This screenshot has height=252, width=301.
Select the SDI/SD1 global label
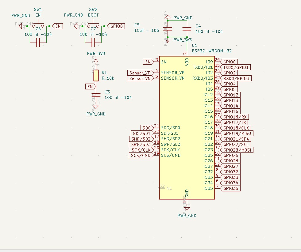click(142, 134)
